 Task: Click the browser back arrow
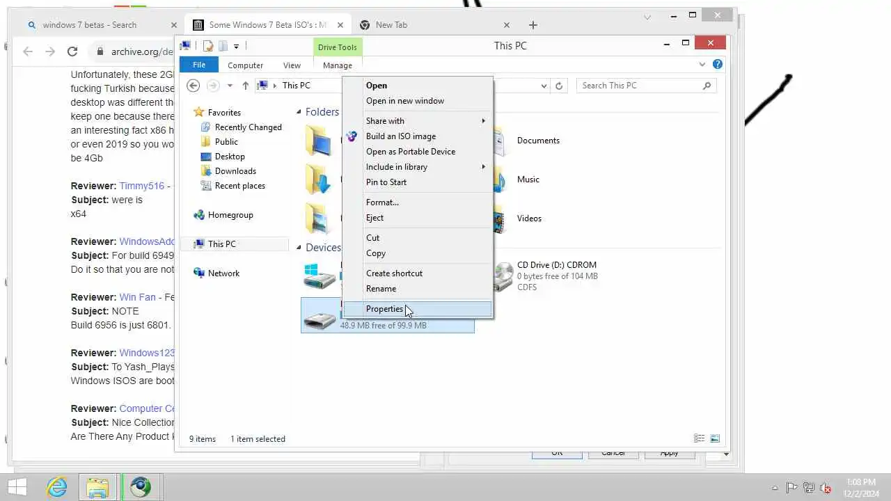click(x=28, y=51)
